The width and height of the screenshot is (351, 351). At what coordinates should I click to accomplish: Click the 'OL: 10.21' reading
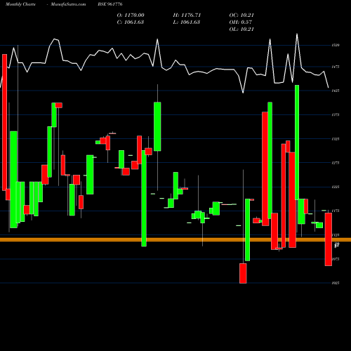(241, 29)
